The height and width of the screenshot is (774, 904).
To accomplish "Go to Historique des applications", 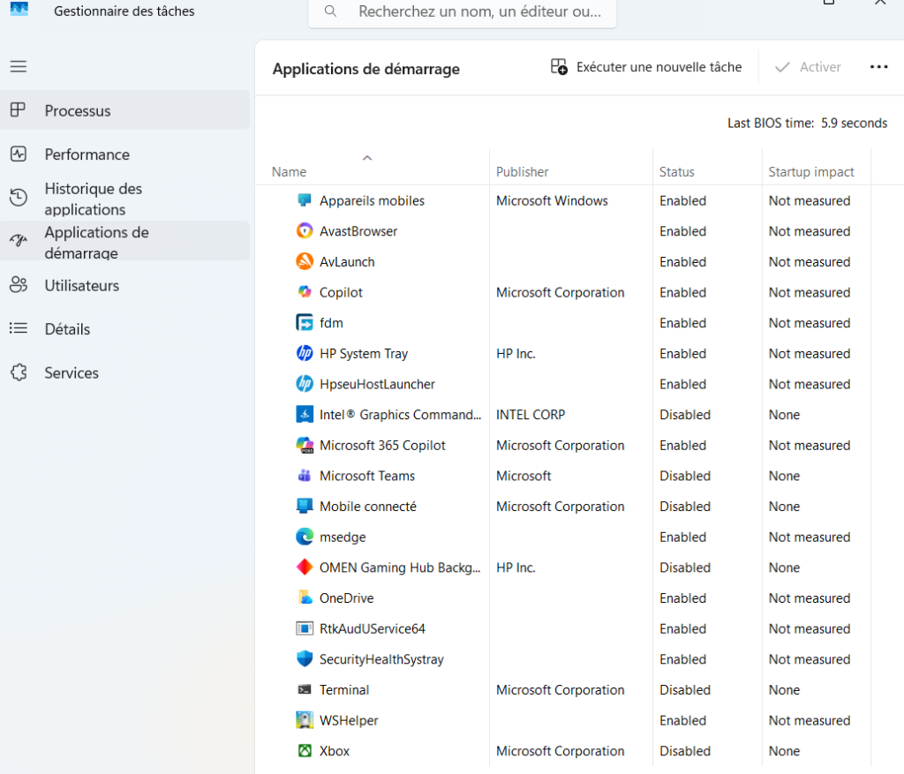I will click(93, 199).
